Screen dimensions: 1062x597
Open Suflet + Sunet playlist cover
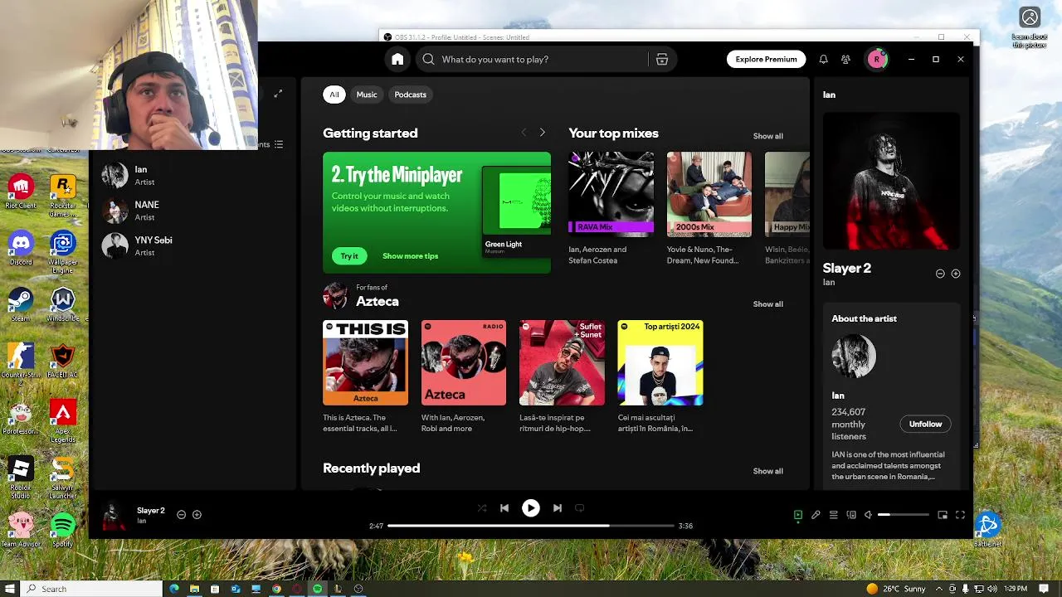tap(562, 362)
